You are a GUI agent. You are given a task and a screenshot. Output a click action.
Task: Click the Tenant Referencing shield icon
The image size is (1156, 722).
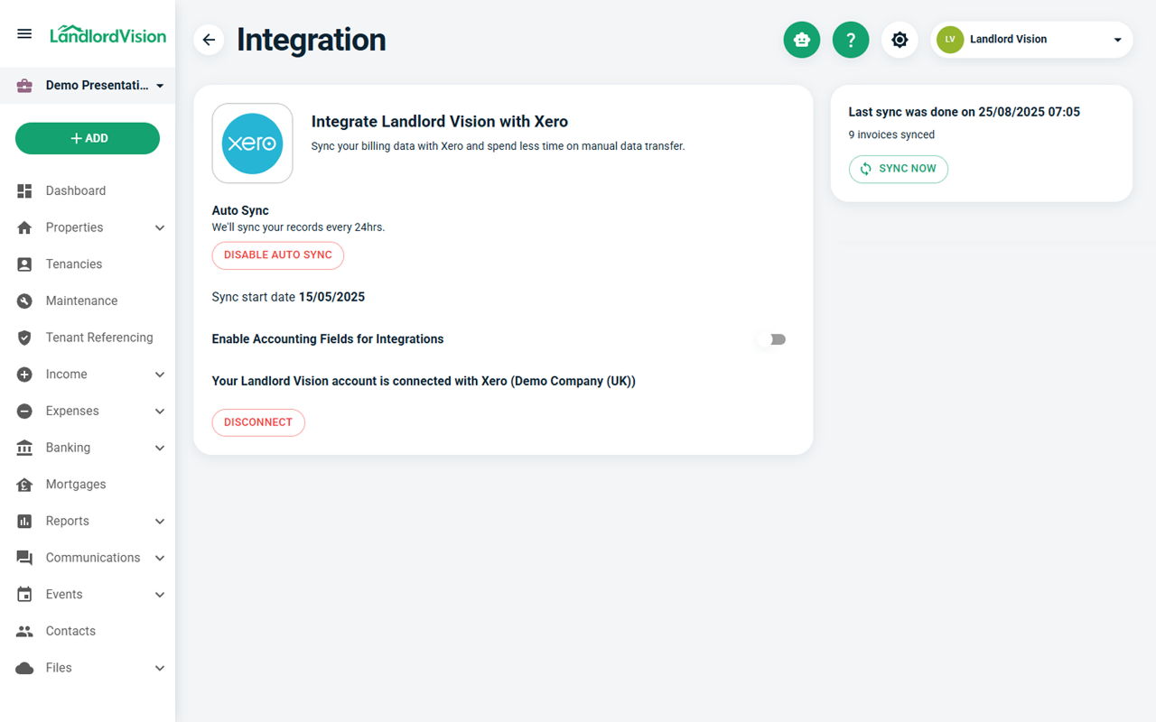click(x=24, y=338)
